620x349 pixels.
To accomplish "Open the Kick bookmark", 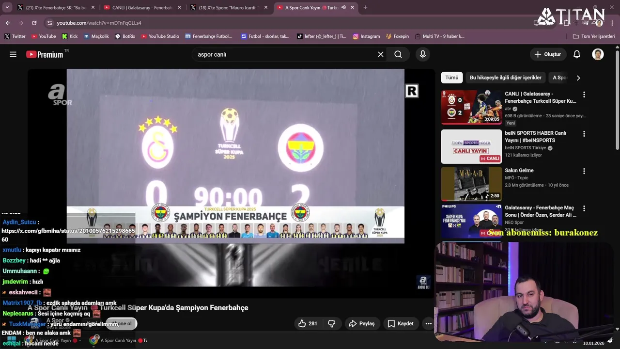I will [70, 36].
